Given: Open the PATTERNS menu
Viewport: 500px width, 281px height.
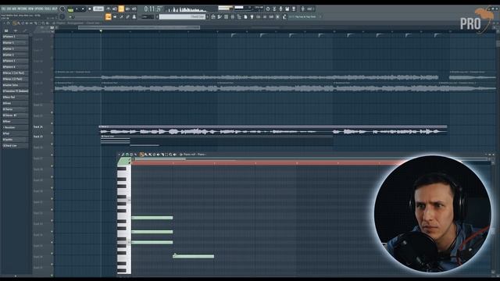Looking at the screenshot, I should [x=22, y=9].
